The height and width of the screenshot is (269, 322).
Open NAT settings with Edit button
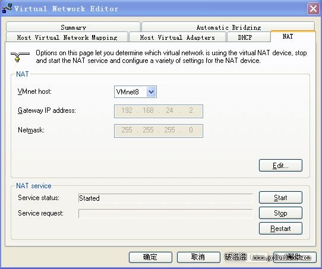pos(280,166)
